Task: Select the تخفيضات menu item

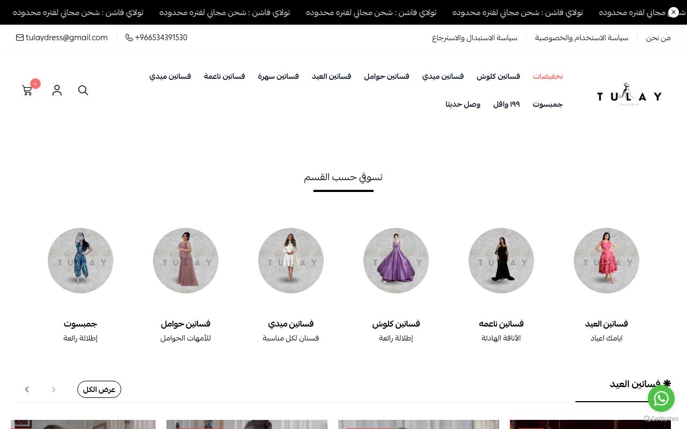Action: (547, 76)
